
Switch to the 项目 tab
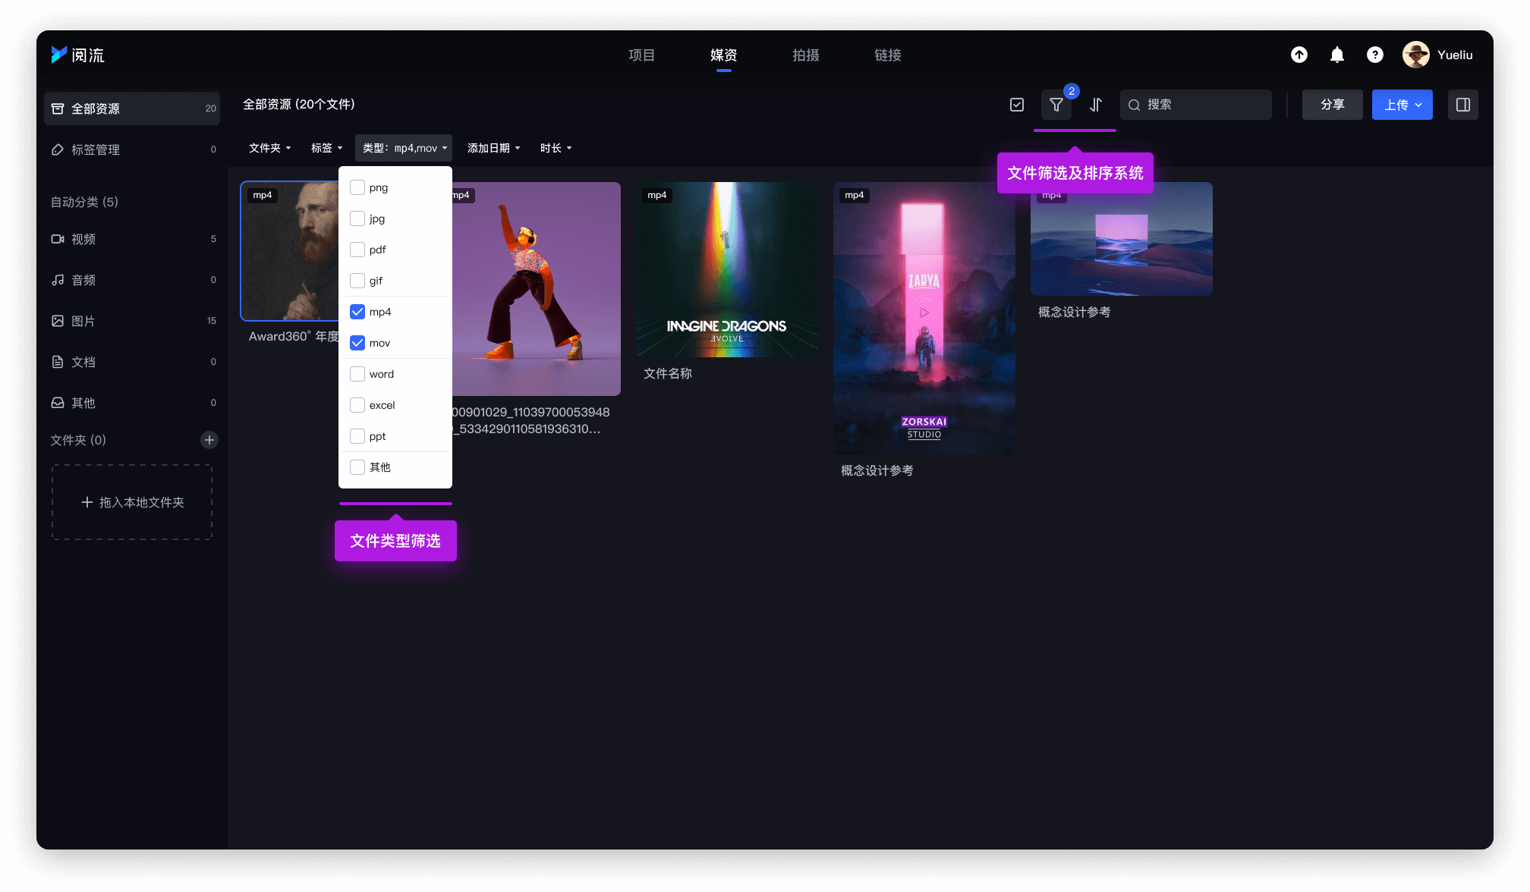(x=641, y=55)
